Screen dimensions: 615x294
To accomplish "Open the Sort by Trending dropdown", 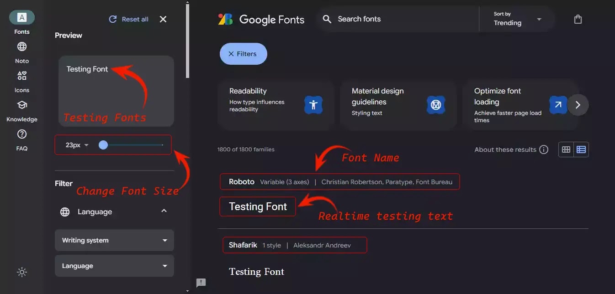I will tap(517, 19).
